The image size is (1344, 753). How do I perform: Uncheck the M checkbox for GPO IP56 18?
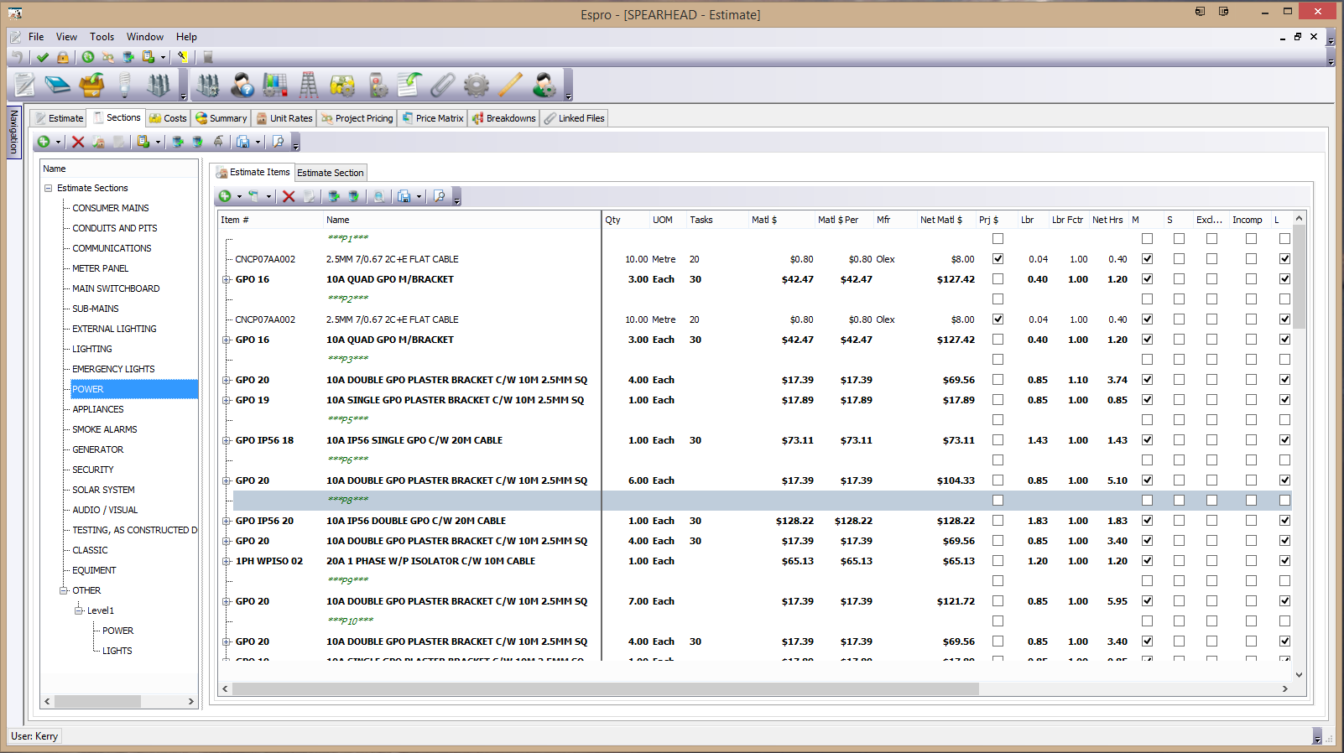click(1147, 440)
